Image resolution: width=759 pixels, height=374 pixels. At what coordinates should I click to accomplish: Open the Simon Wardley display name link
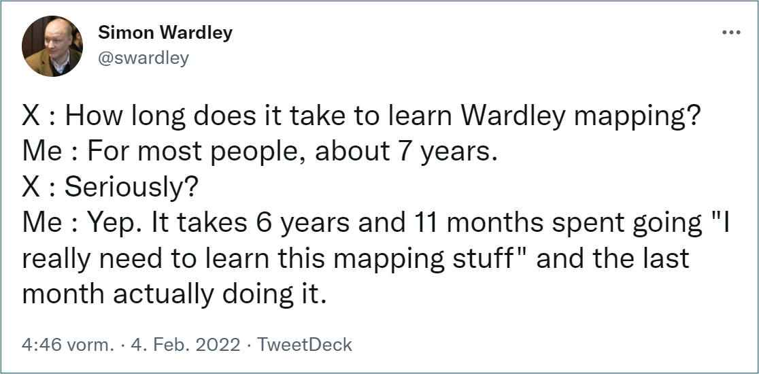pyautogui.click(x=165, y=33)
